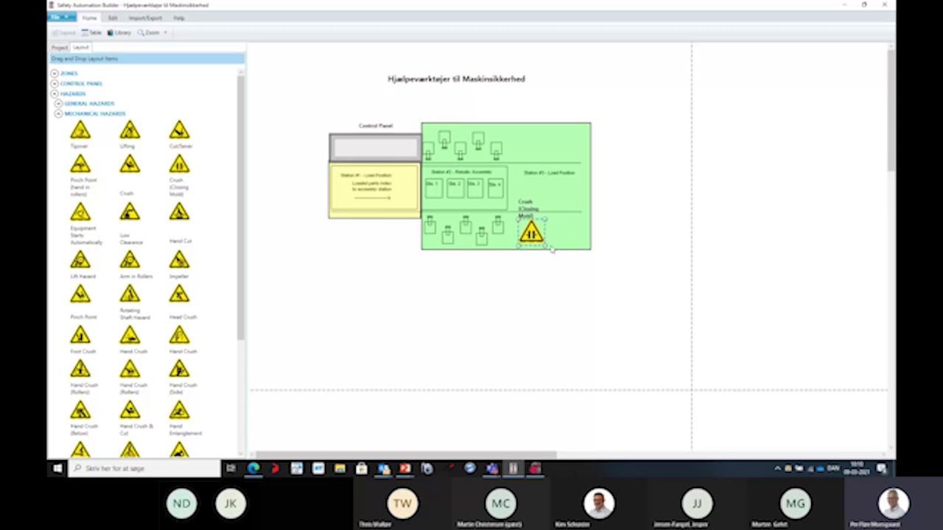Screen dimensions: 943x530
Task: Select participant JJ avatar
Action: pos(697,504)
